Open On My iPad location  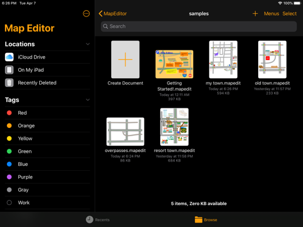[47, 70]
